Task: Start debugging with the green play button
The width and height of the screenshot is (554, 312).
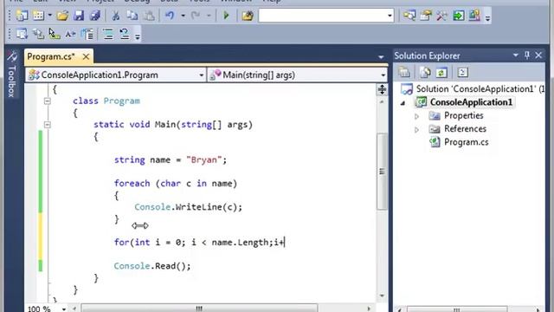Action: tap(226, 16)
